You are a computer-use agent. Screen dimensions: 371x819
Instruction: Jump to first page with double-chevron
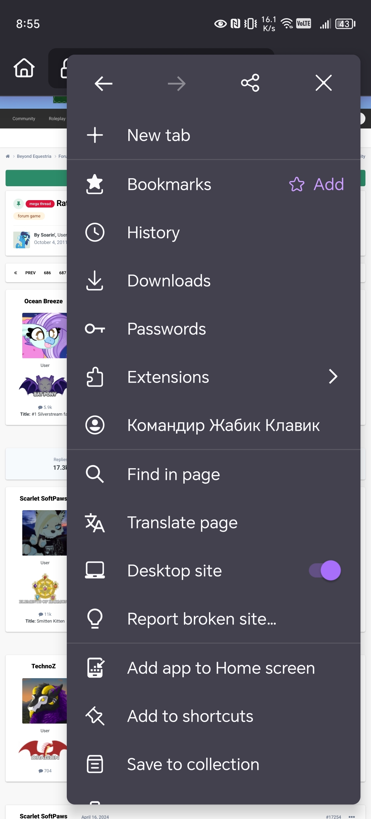15,273
